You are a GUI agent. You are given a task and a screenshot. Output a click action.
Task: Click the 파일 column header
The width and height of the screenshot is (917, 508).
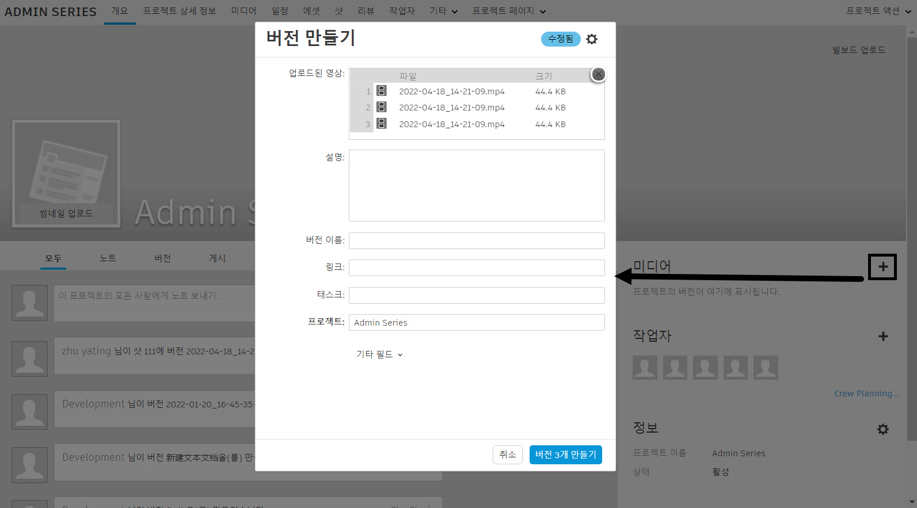click(408, 76)
